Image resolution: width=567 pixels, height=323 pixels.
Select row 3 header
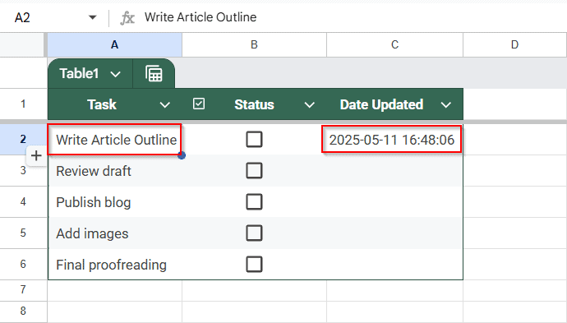click(x=23, y=170)
